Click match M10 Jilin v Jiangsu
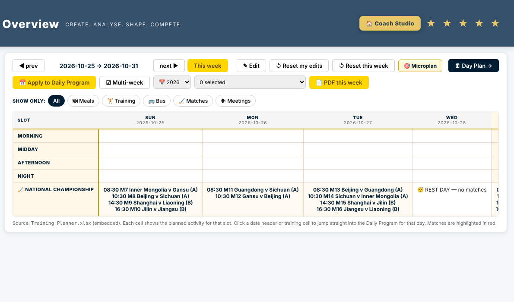 pos(150,209)
